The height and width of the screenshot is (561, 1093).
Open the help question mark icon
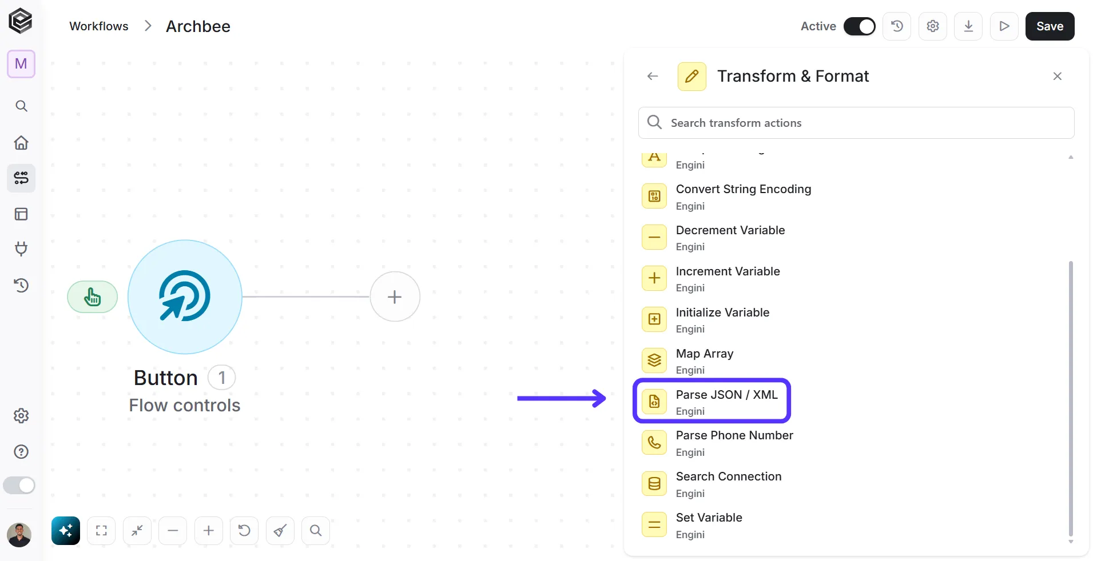(x=21, y=452)
